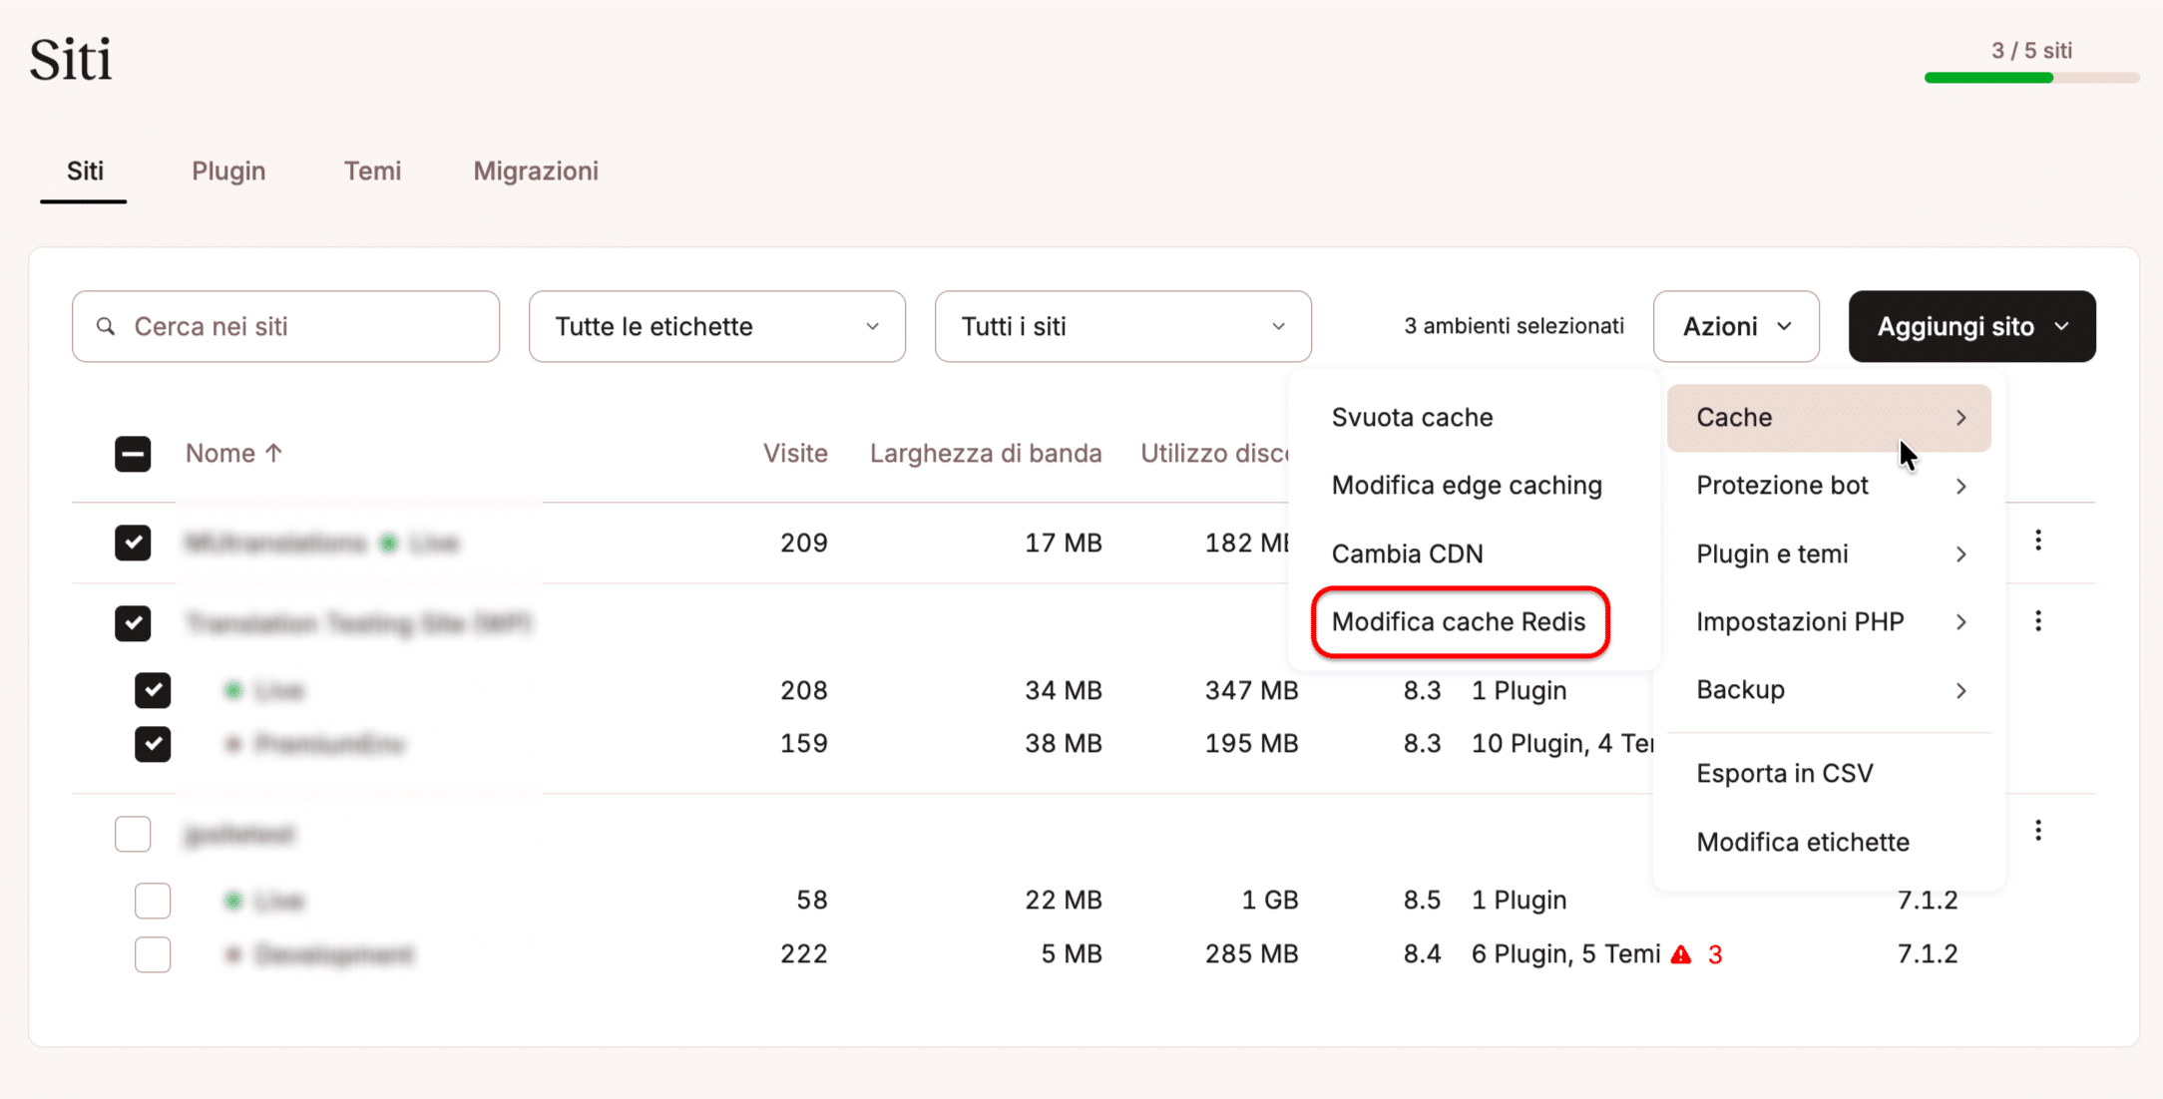Click the 6 Plugin, 5 Temi cell
This screenshot has height=1099, width=2163.
[1565, 954]
